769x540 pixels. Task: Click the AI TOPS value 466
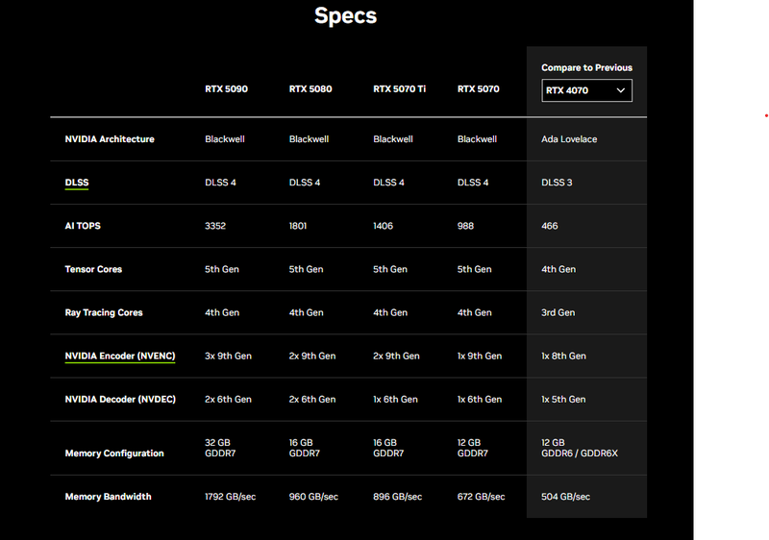pyautogui.click(x=549, y=226)
